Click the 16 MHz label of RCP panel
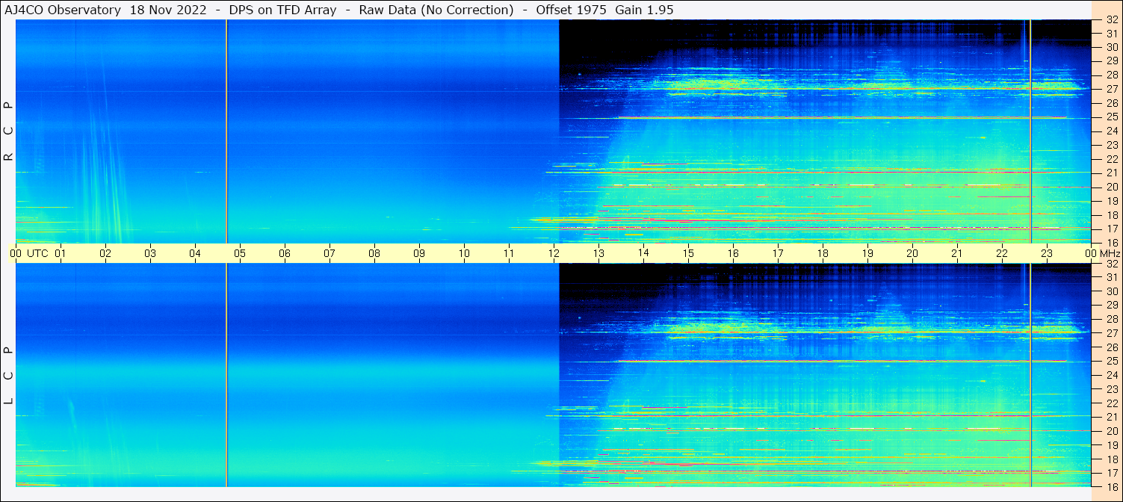Image resolution: width=1123 pixels, height=502 pixels. 1112,243
